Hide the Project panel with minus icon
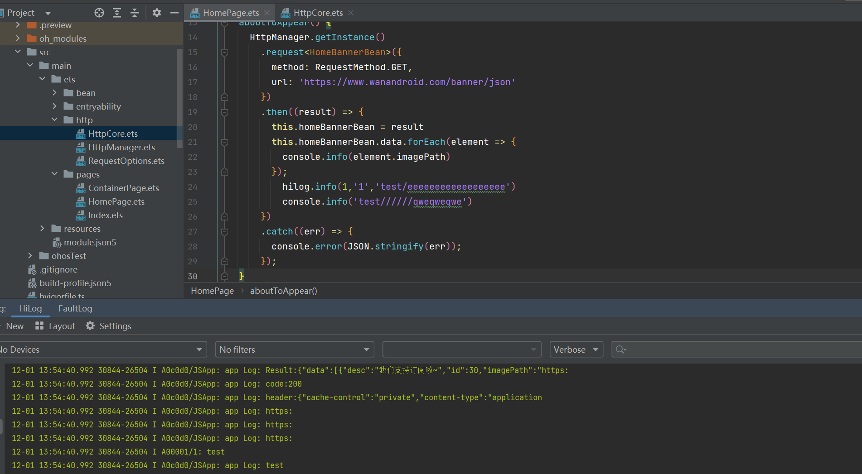862x474 pixels. (174, 13)
